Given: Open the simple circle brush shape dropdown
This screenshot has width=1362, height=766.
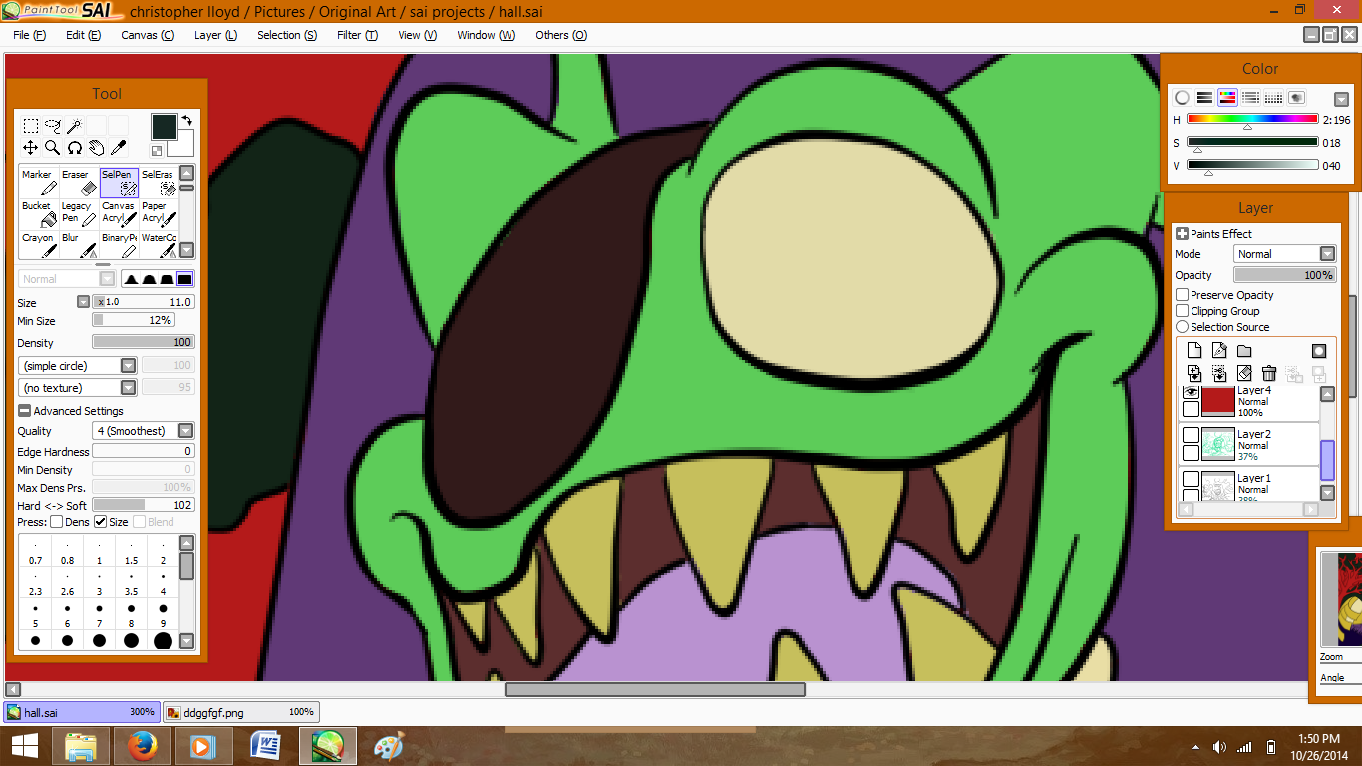Looking at the screenshot, I should 78,366.
